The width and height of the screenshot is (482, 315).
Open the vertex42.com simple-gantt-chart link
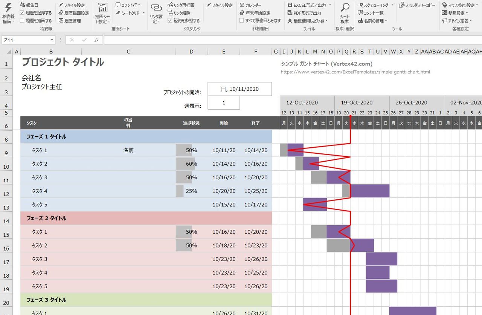355,72
